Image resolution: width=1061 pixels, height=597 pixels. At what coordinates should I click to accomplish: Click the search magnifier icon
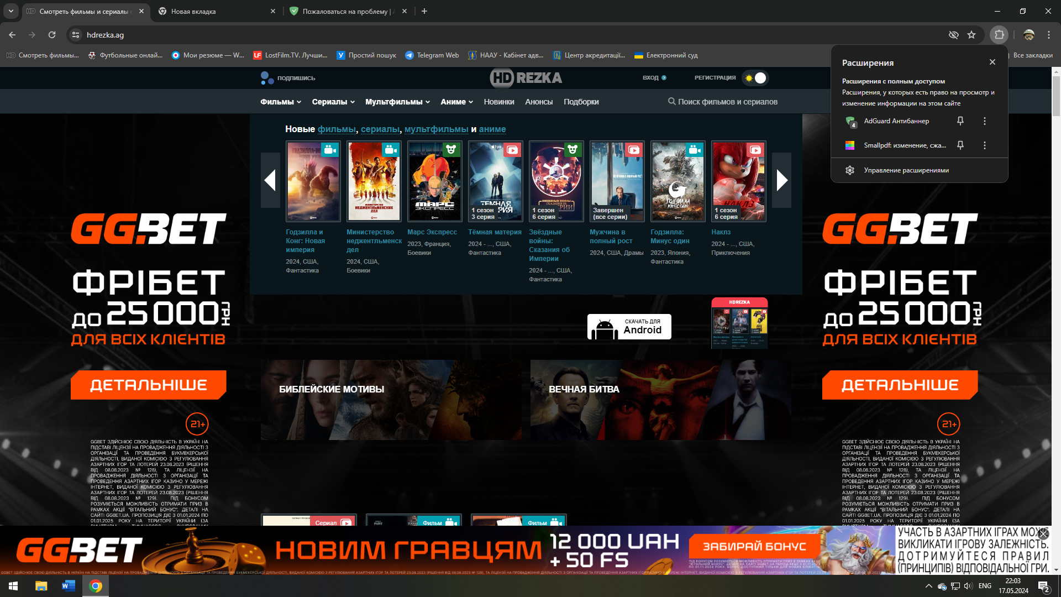coord(671,102)
